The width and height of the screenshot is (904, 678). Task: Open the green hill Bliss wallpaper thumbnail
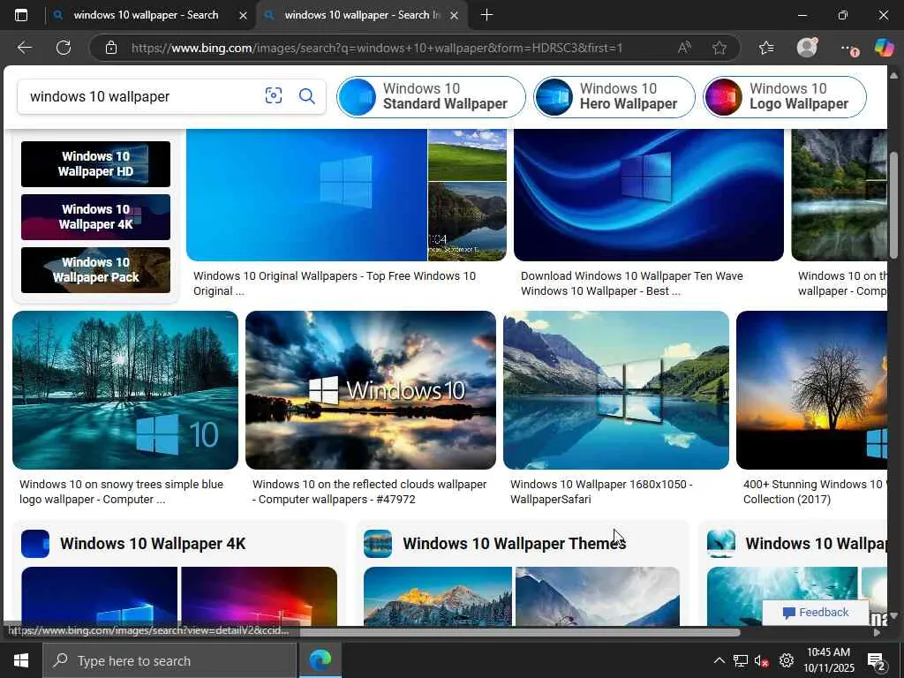(468, 154)
